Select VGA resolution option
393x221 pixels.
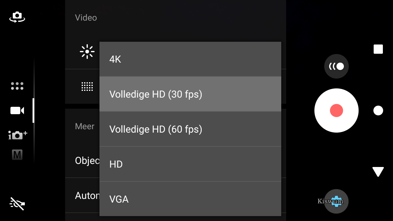(190, 199)
